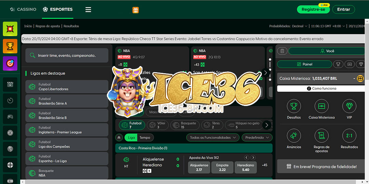Click the stopwatch sidebar icon
369x184 pixels.
click(x=10, y=101)
